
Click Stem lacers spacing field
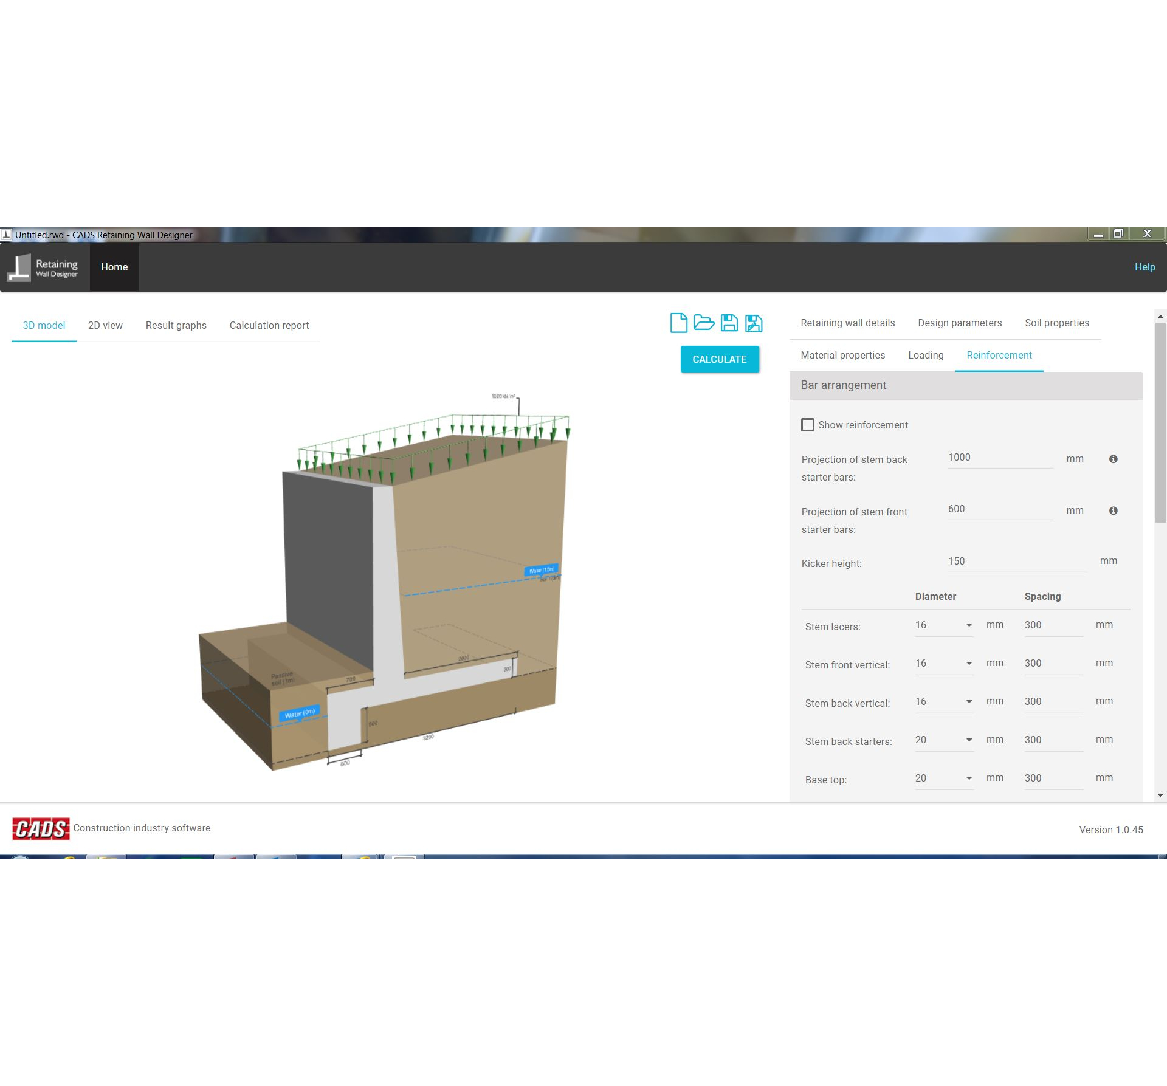[x=1054, y=625]
